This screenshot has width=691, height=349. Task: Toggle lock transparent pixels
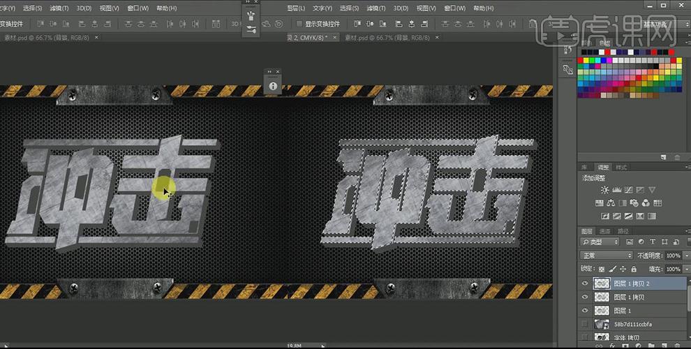602,269
